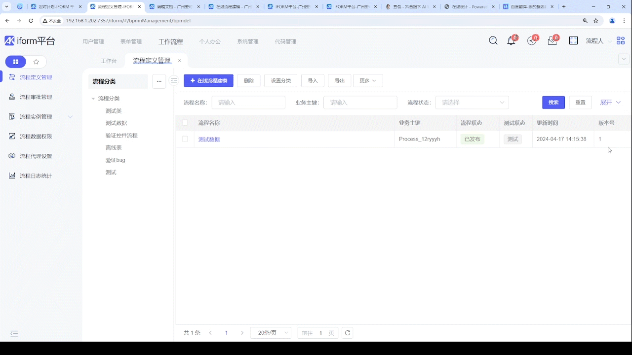This screenshot has width=632, height=355.
Task: Click the three-dots button beside 流程分类
Action: pyautogui.click(x=159, y=81)
